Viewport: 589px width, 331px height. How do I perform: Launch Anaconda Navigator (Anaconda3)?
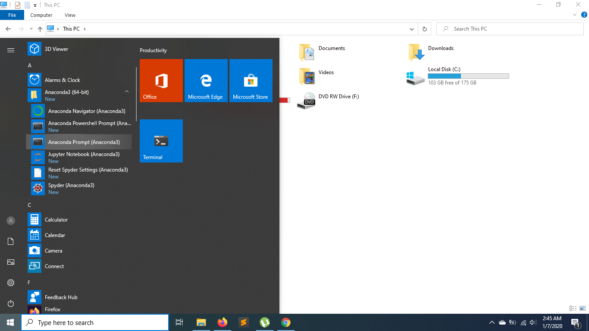pos(80,111)
